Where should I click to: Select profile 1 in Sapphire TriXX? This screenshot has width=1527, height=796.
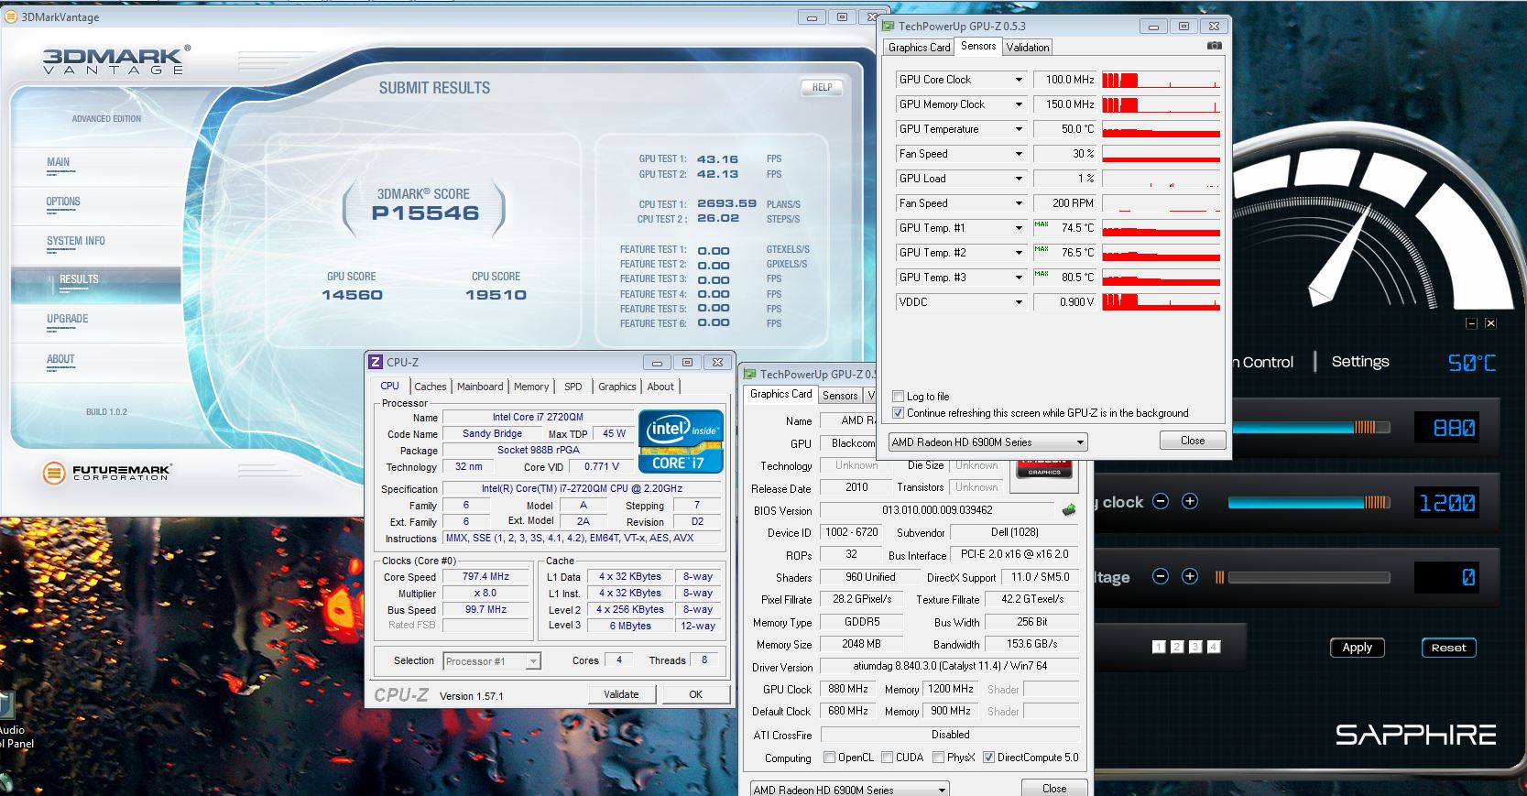point(1159,647)
